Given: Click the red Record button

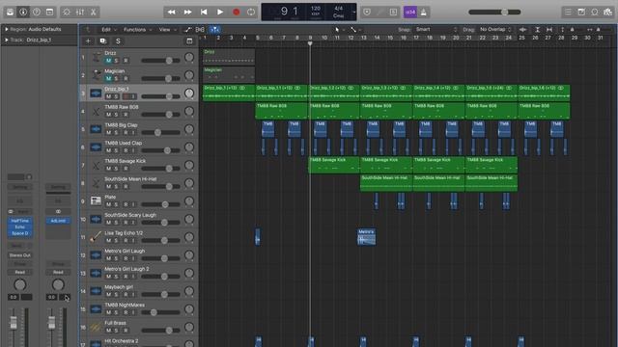Looking at the screenshot, I should point(236,13).
